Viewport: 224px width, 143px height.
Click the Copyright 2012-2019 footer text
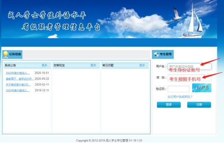(109, 141)
